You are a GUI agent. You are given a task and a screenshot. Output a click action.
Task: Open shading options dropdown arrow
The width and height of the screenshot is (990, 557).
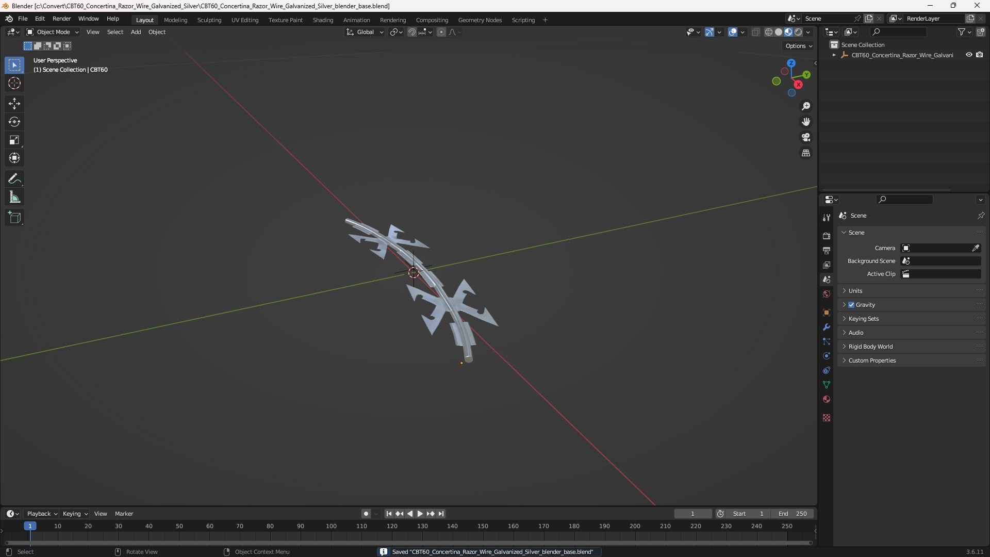(x=808, y=32)
